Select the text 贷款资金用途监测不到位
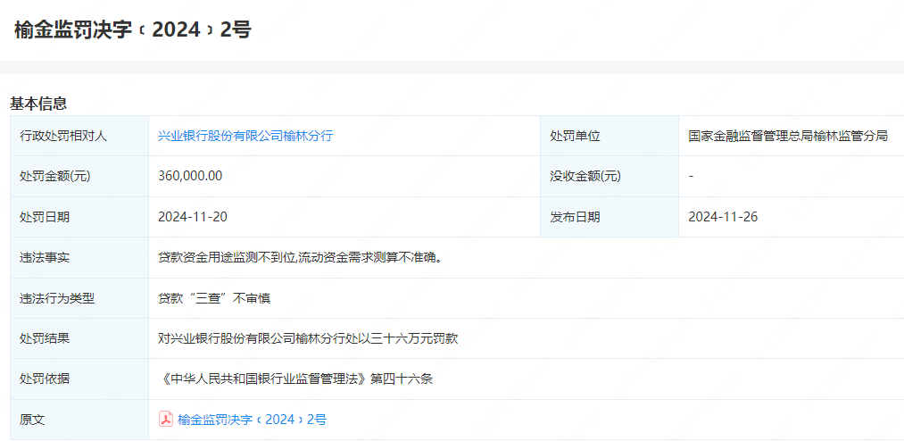This screenshot has width=904, height=441. click(x=226, y=258)
